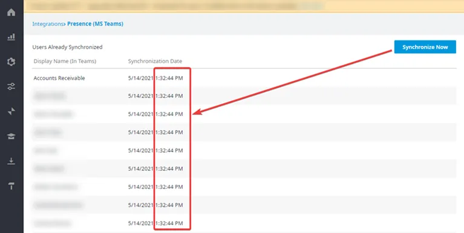
Task: Click the sync date beside Accounts Receivable
Action: click(155, 78)
